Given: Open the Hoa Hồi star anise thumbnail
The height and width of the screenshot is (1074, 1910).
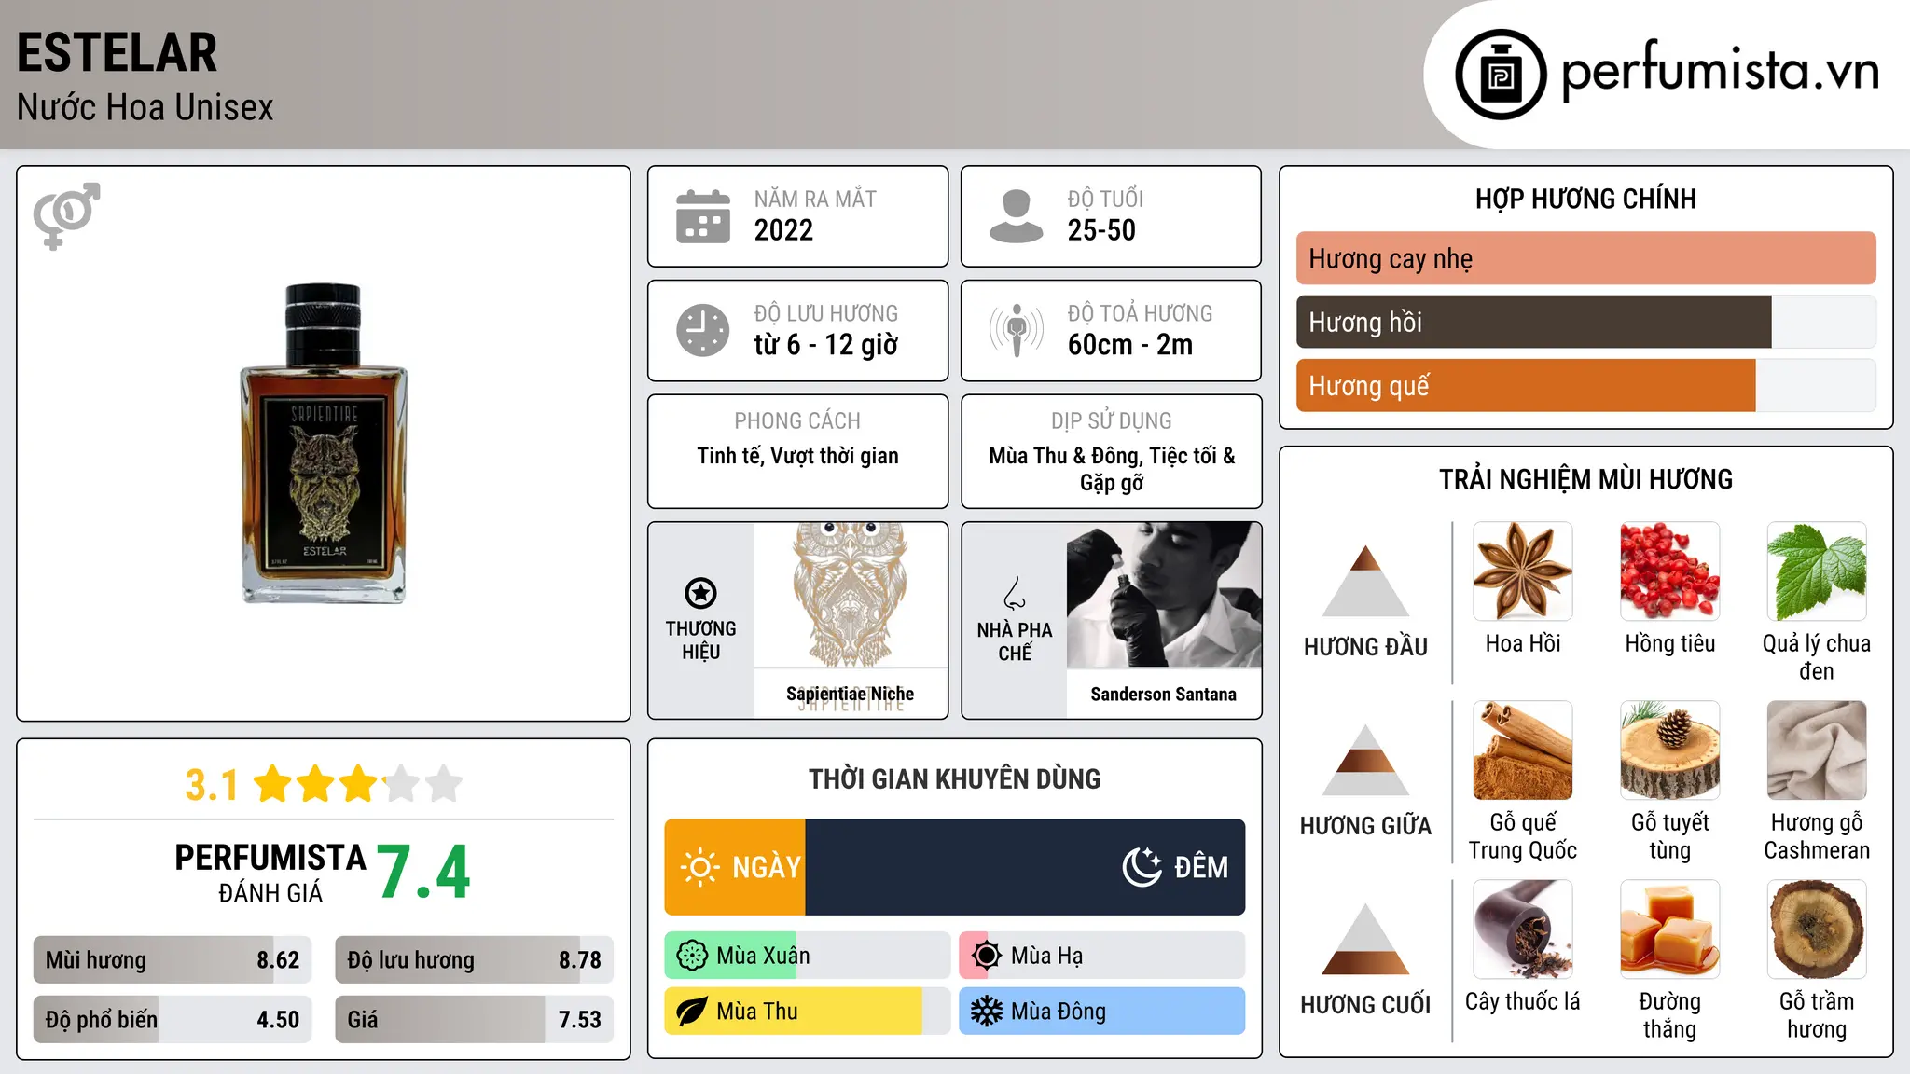Looking at the screenshot, I should click(1522, 571).
